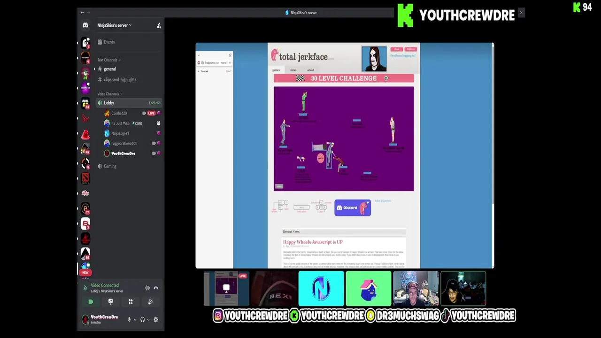601x338 pixels.
Task: Open the invite people icon beside server name
Action: point(159,25)
